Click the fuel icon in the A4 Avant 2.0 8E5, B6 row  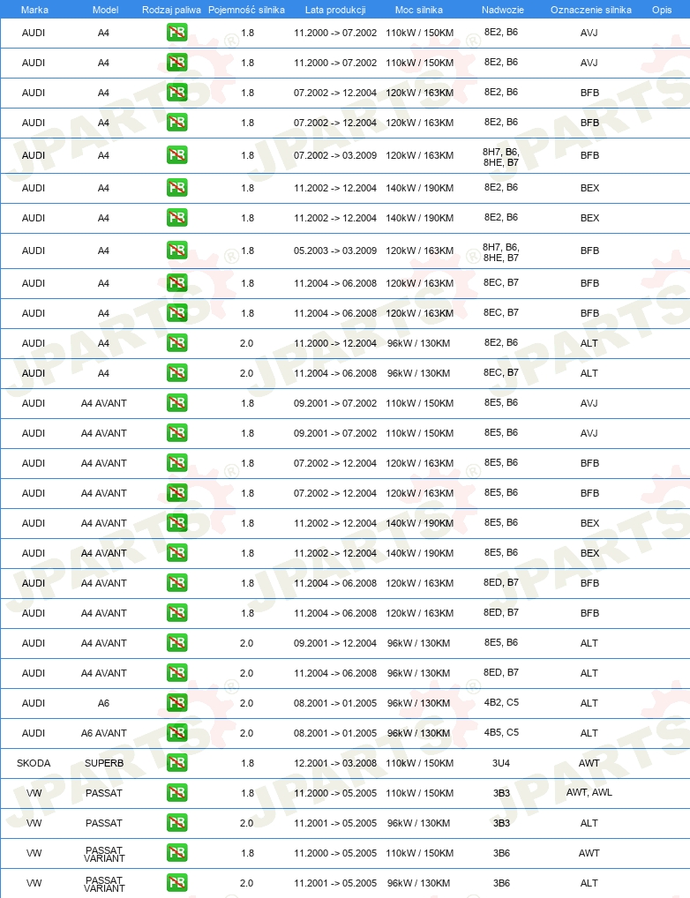point(177,643)
